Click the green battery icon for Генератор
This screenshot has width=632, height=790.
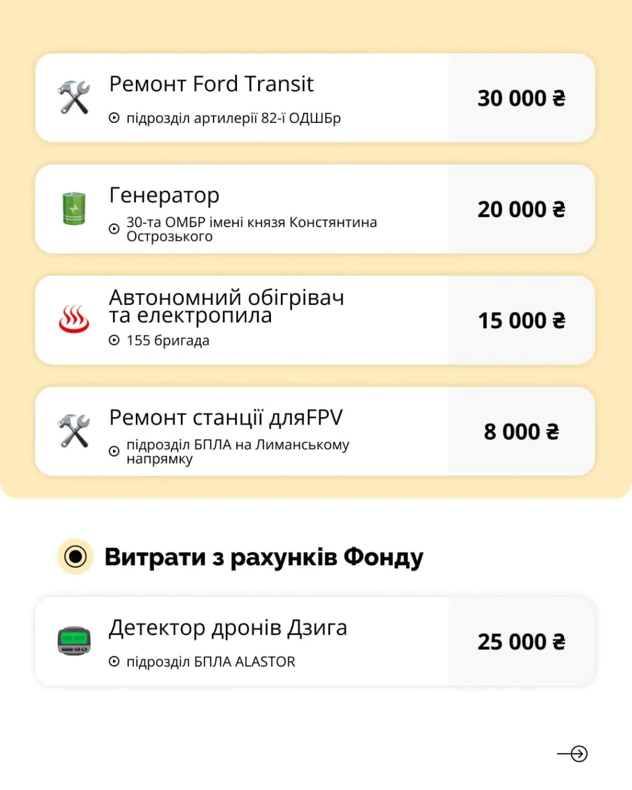click(x=74, y=209)
